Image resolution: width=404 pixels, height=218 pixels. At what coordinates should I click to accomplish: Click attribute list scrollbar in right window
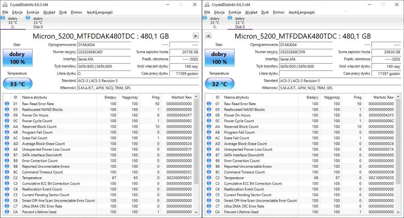click(398, 141)
